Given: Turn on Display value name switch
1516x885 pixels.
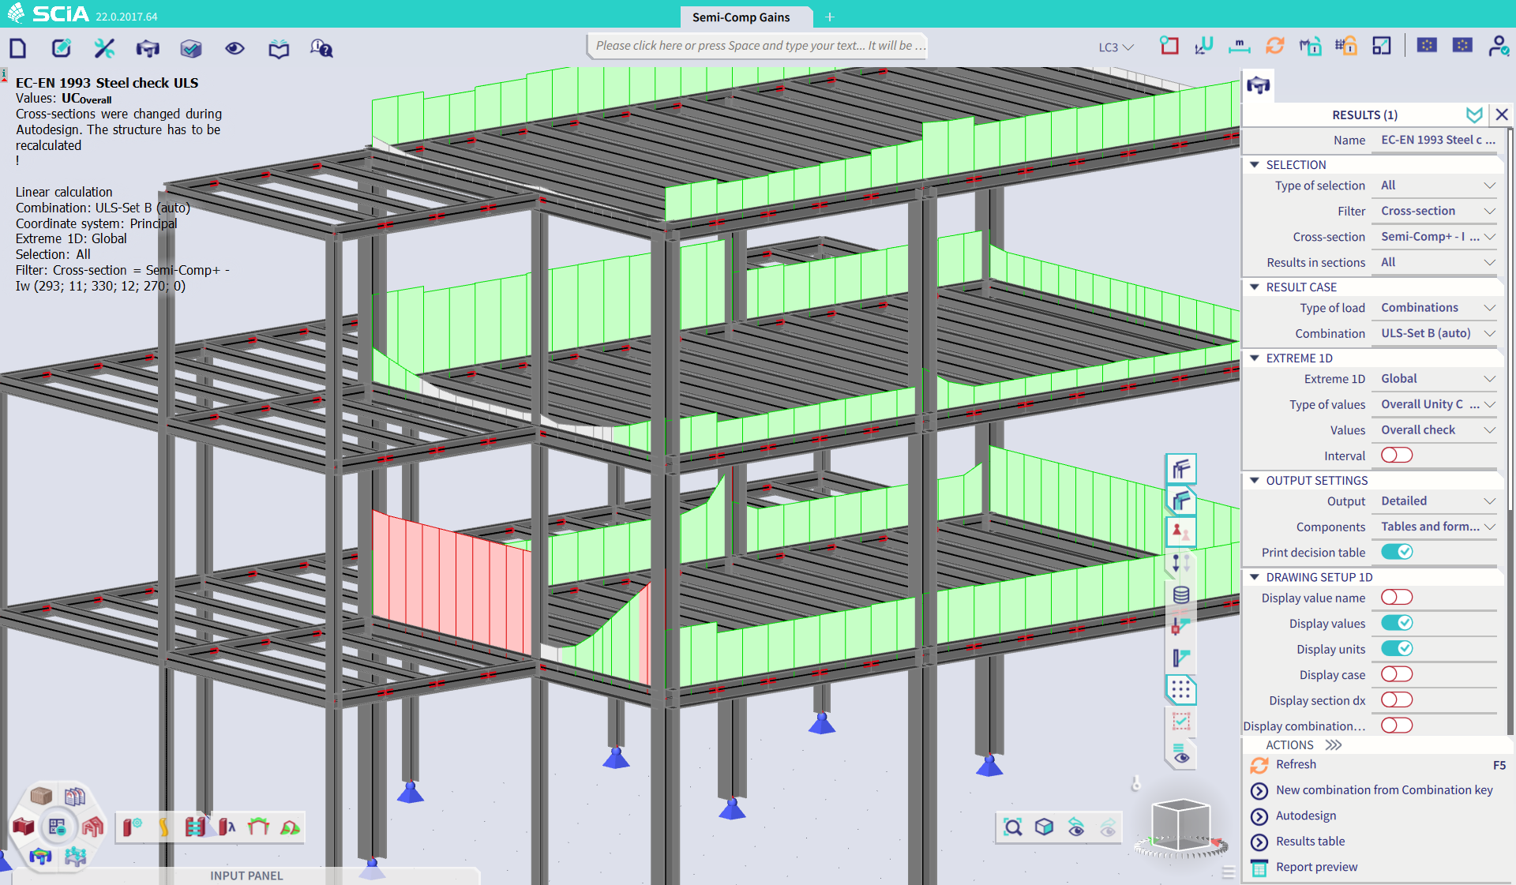Looking at the screenshot, I should tap(1396, 598).
